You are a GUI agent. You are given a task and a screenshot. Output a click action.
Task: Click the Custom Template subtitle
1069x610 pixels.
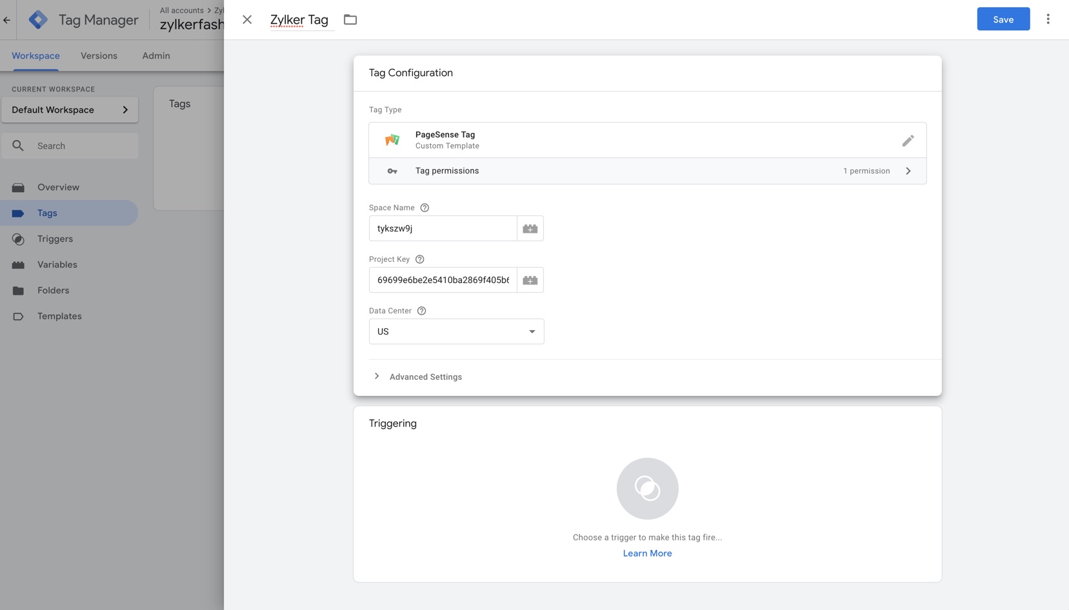tap(447, 146)
